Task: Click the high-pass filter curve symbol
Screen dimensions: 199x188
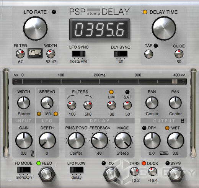Action: click(x=71, y=97)
